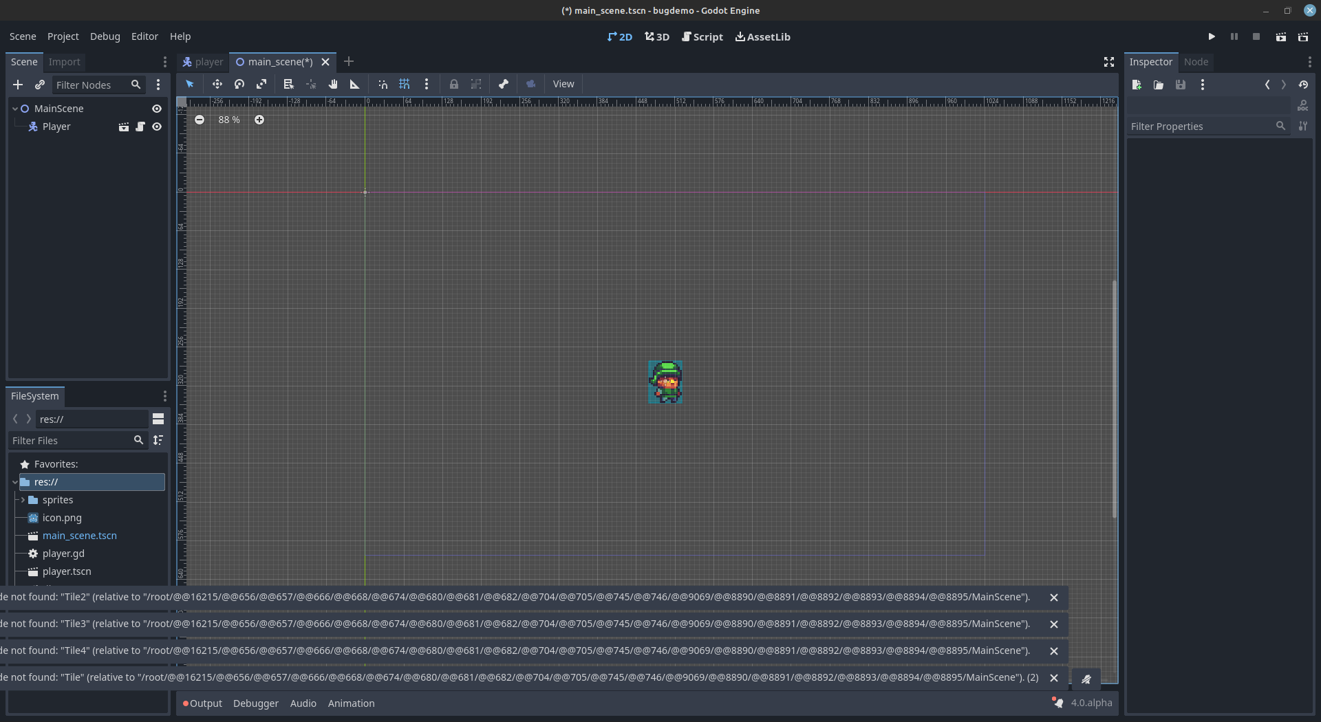Open Player scene in editor icon
The width and height of the screenshot is (1321, 722).
click(124, 127)
